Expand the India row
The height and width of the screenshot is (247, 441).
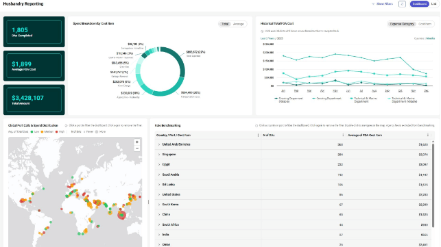click(159, 235)
